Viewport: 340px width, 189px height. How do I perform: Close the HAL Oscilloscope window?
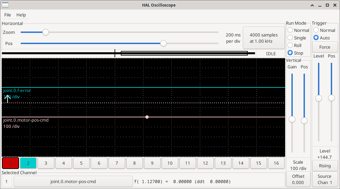335,5
